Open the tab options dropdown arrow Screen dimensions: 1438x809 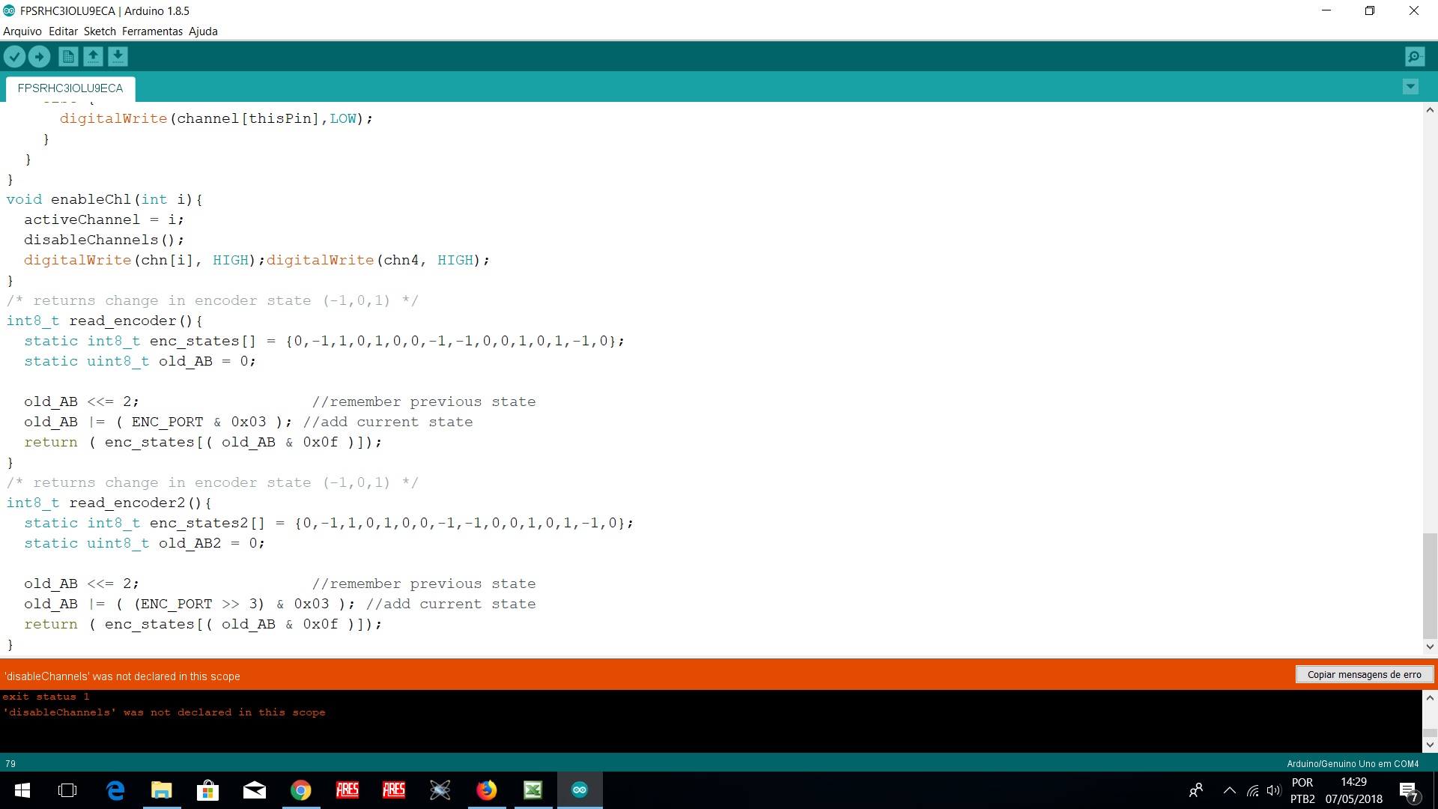point(1410,87)
